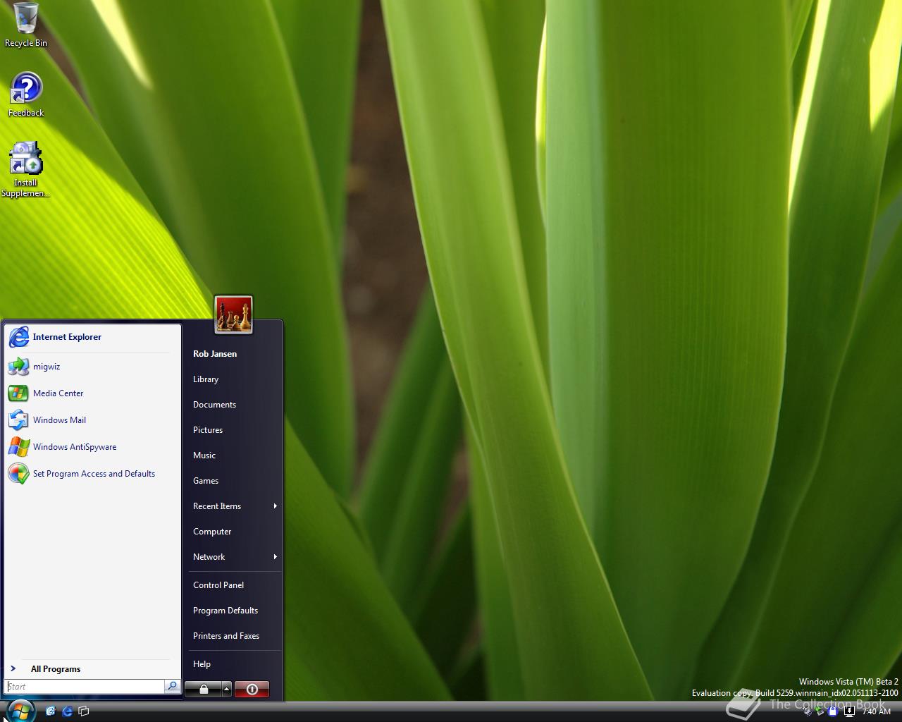The width and height of the screenshot is (902, 722).
Task: Click the volume tray icon
Action: [x=808, y=712]
